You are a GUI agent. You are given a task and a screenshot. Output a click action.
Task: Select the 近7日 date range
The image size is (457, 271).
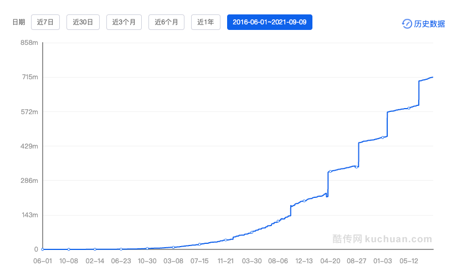[x=45, y=22]
